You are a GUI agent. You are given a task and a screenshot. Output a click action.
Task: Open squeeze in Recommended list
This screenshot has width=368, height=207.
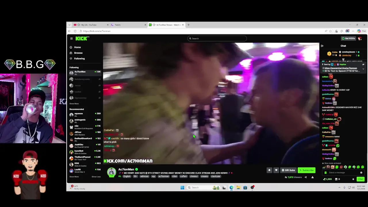(x=85, y=114)
